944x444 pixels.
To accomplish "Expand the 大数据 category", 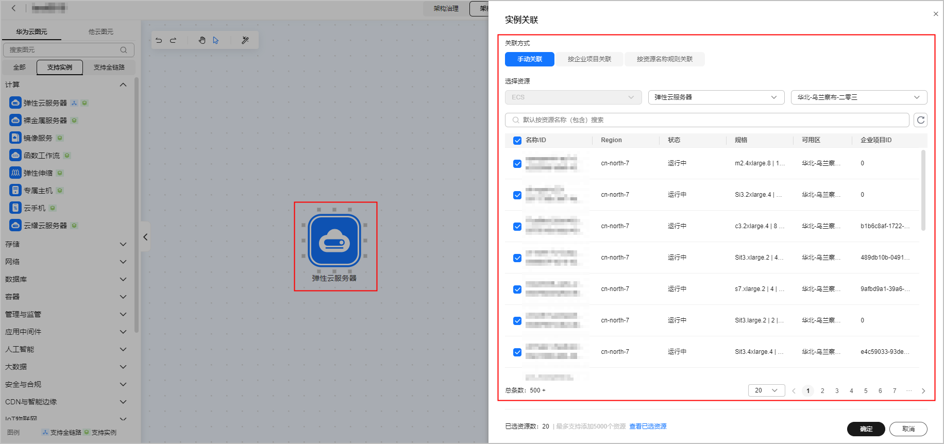I will [123, 367].
